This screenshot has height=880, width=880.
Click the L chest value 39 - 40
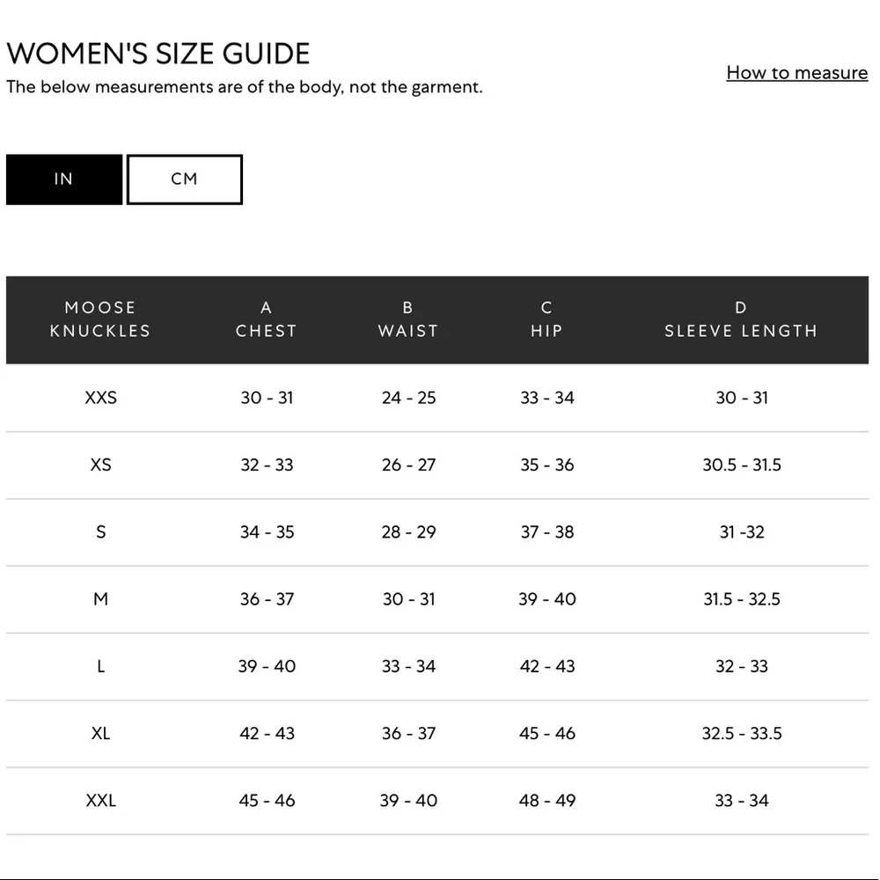tap(267, 666)
